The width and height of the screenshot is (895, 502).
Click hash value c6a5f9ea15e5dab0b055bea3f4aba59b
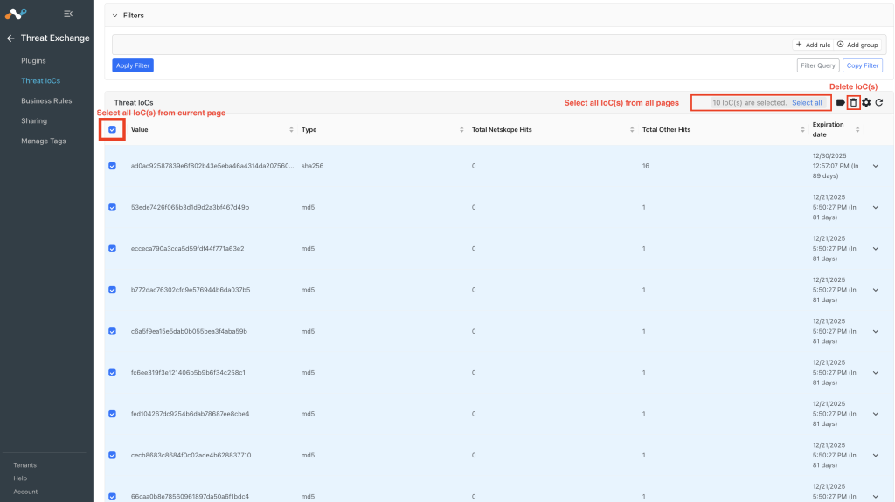(x=189, y=332)
